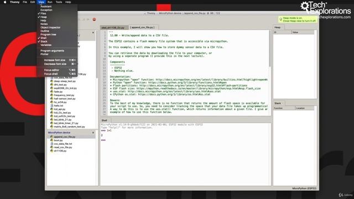Image resolution: width=354 pixels, height=199 pixels.
Task: Open the local files panel options menu
Action: (x=93, y=33)
